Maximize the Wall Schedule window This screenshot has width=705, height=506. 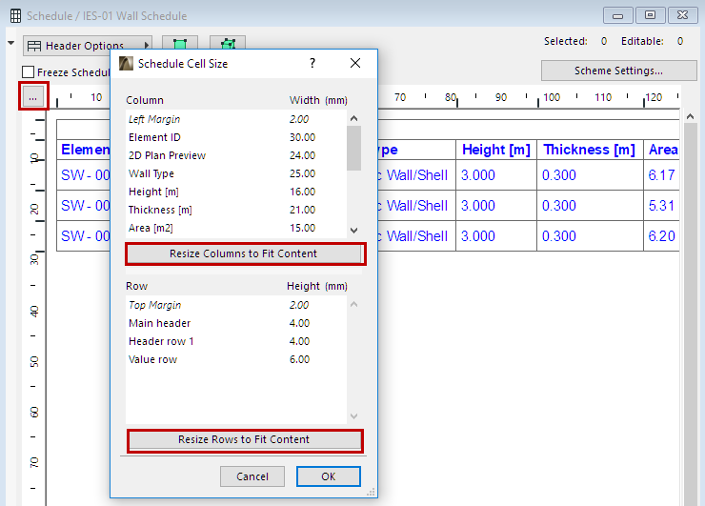(x=650, y=15)
